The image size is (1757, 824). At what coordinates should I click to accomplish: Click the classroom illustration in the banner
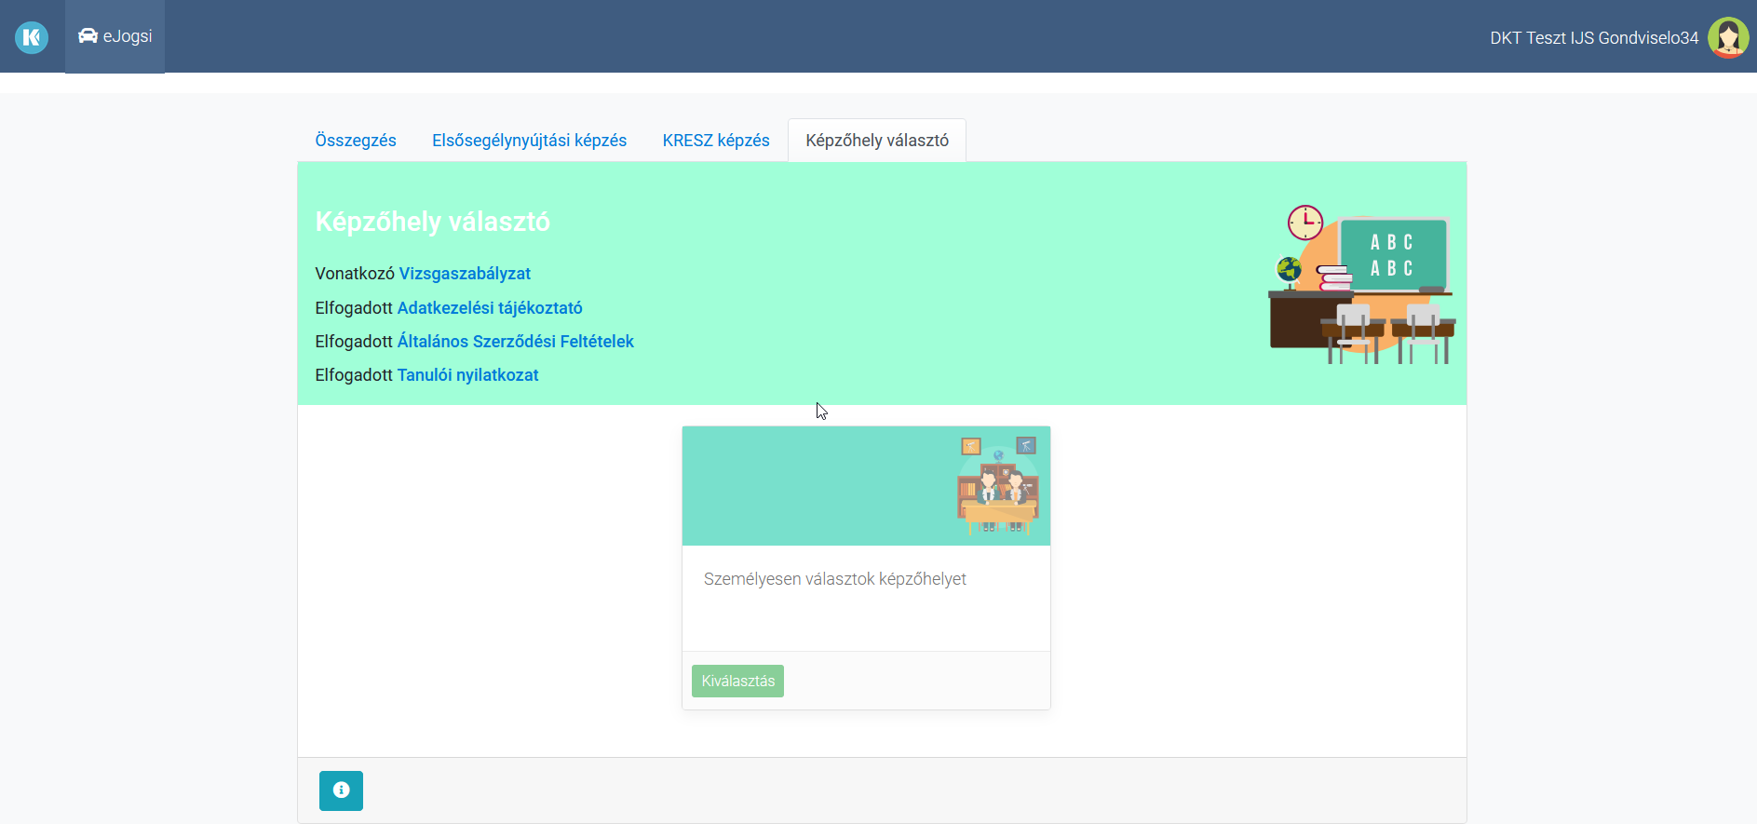(1361, 284)
